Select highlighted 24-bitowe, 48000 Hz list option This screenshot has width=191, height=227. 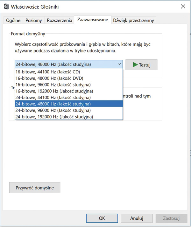click(69, 104)
